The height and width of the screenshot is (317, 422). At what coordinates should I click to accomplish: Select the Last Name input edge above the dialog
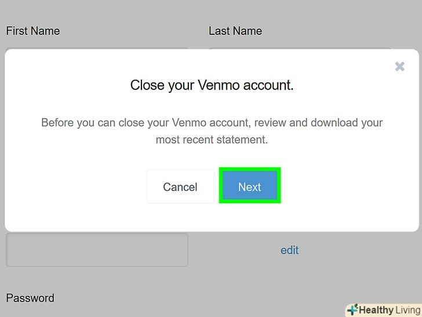[299, 49]
